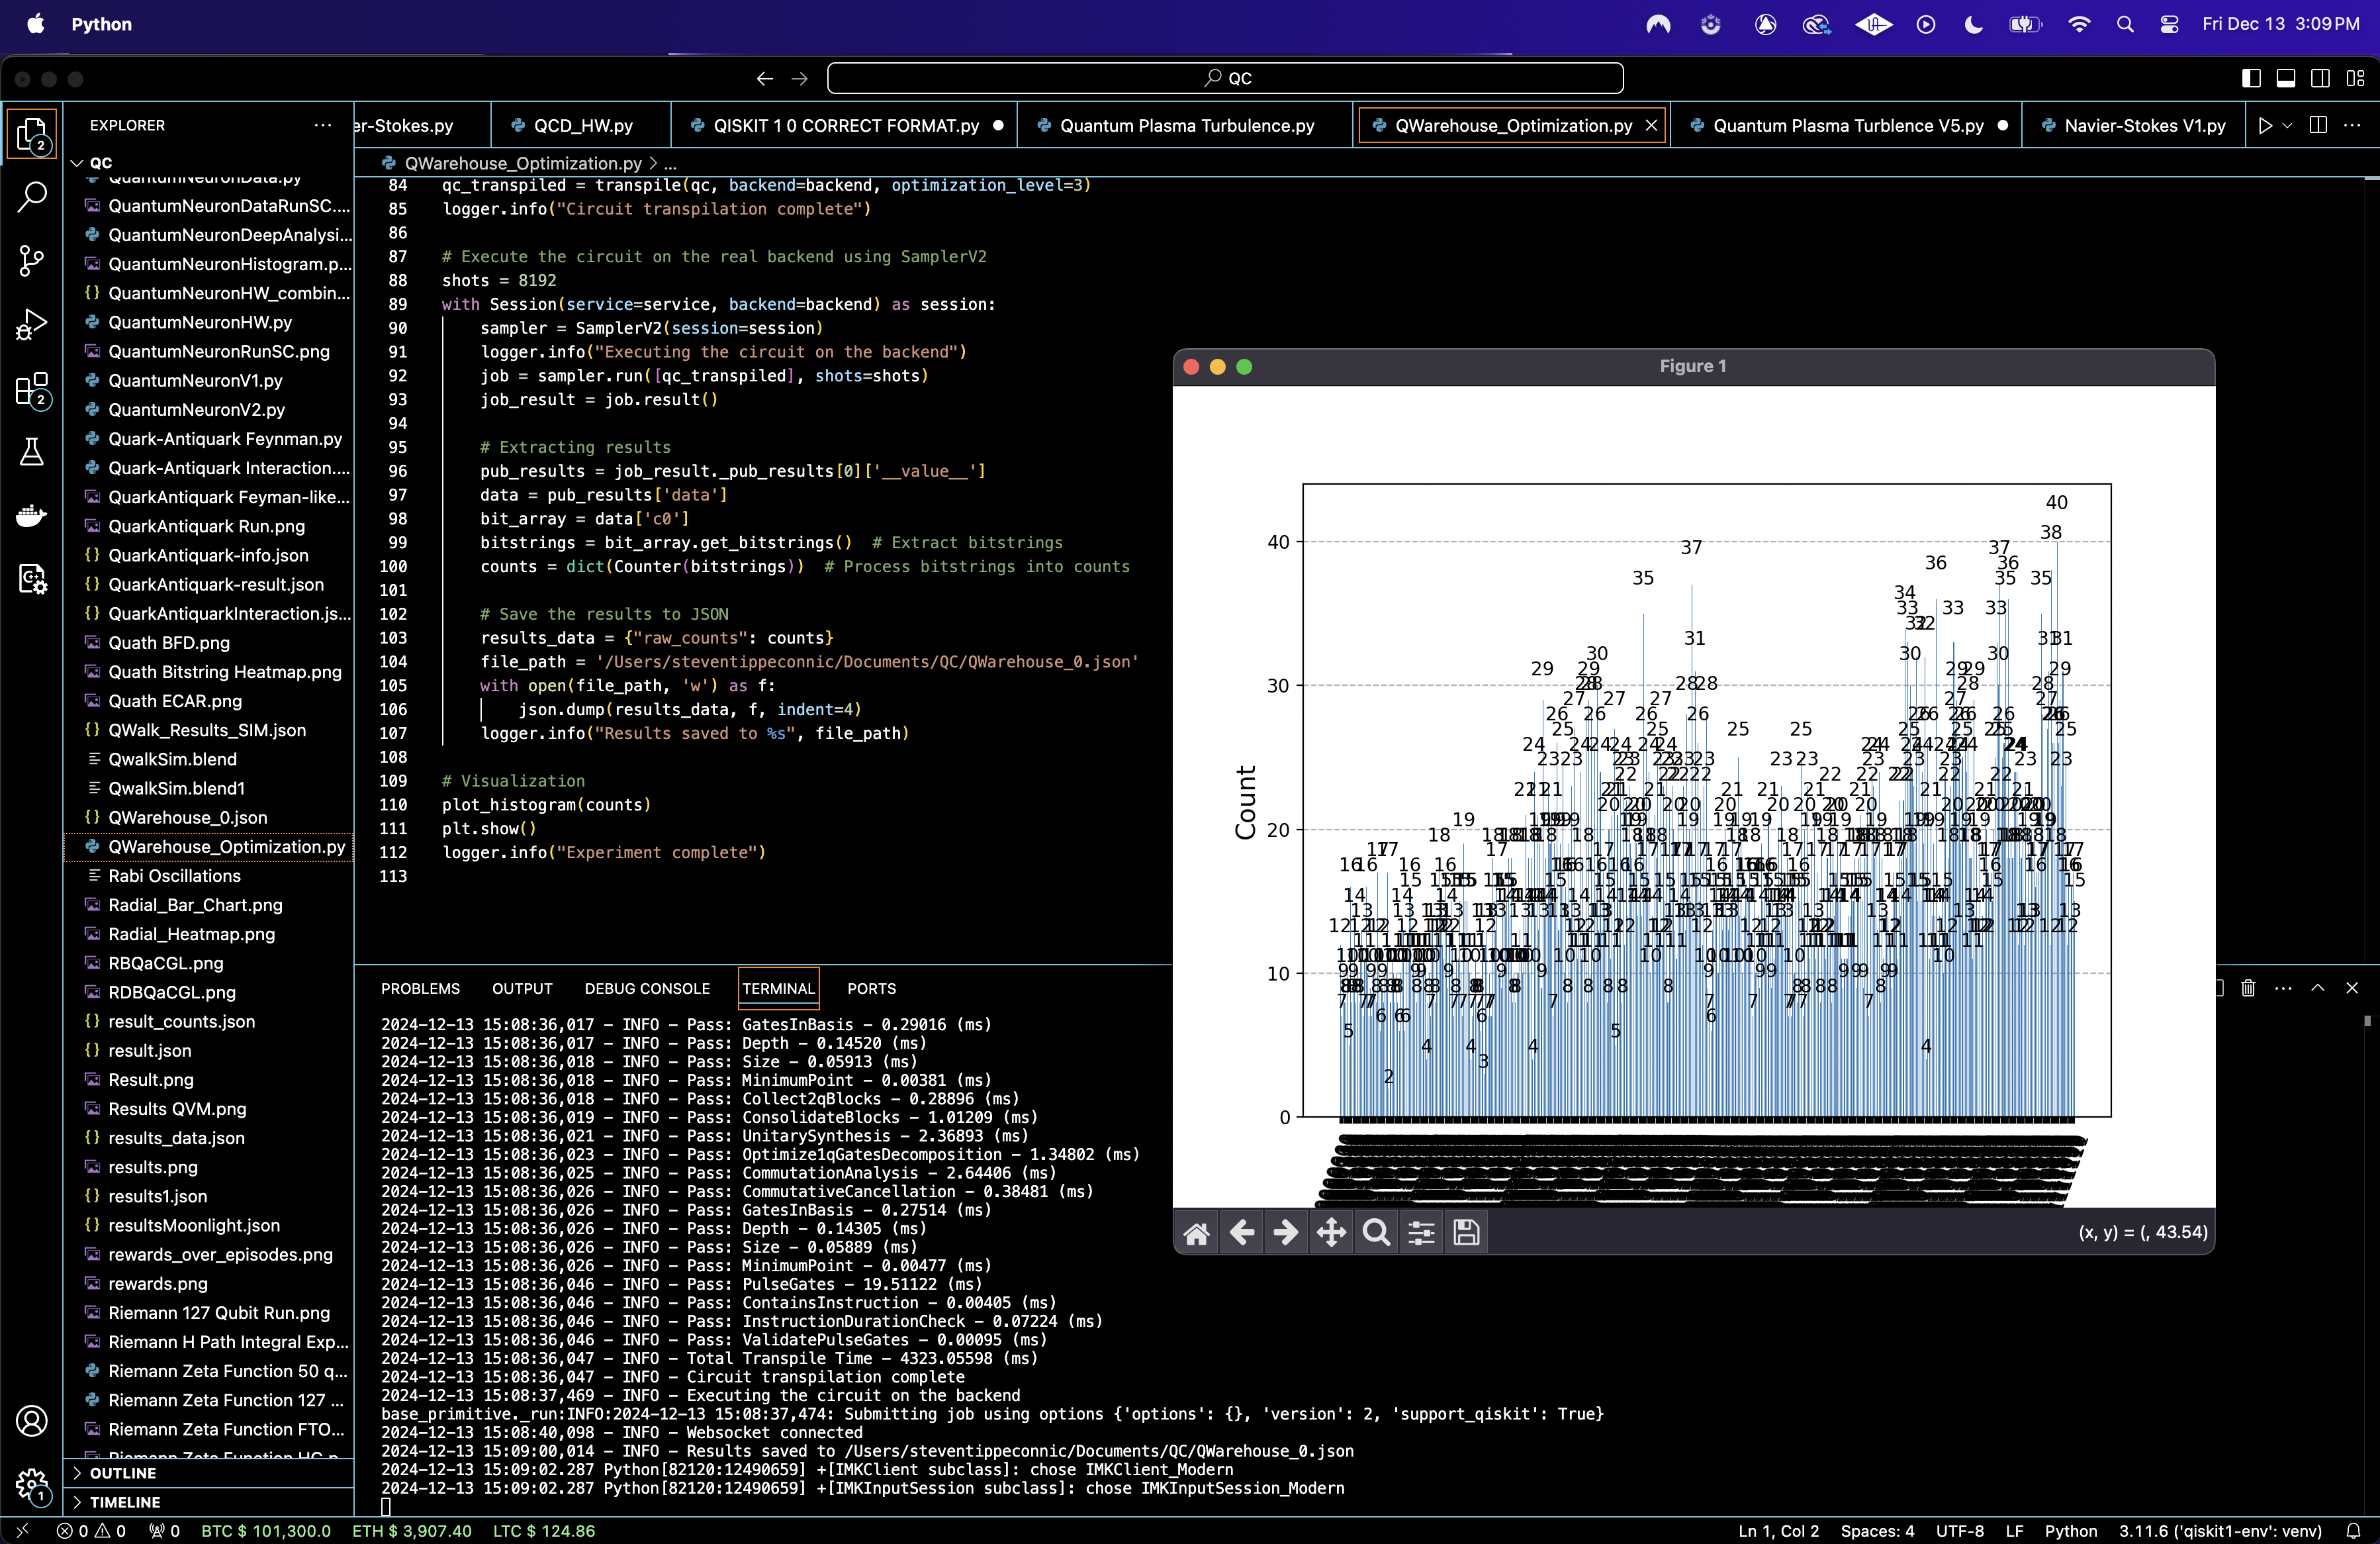Close the QWarehouse_Optimization.py tab
Viewport: 2380px width, 1544px height.
click(1651, 125)
